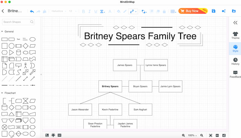Open the font size 12 dropdown
Viewport: 241px width, 138px height.
72,11
